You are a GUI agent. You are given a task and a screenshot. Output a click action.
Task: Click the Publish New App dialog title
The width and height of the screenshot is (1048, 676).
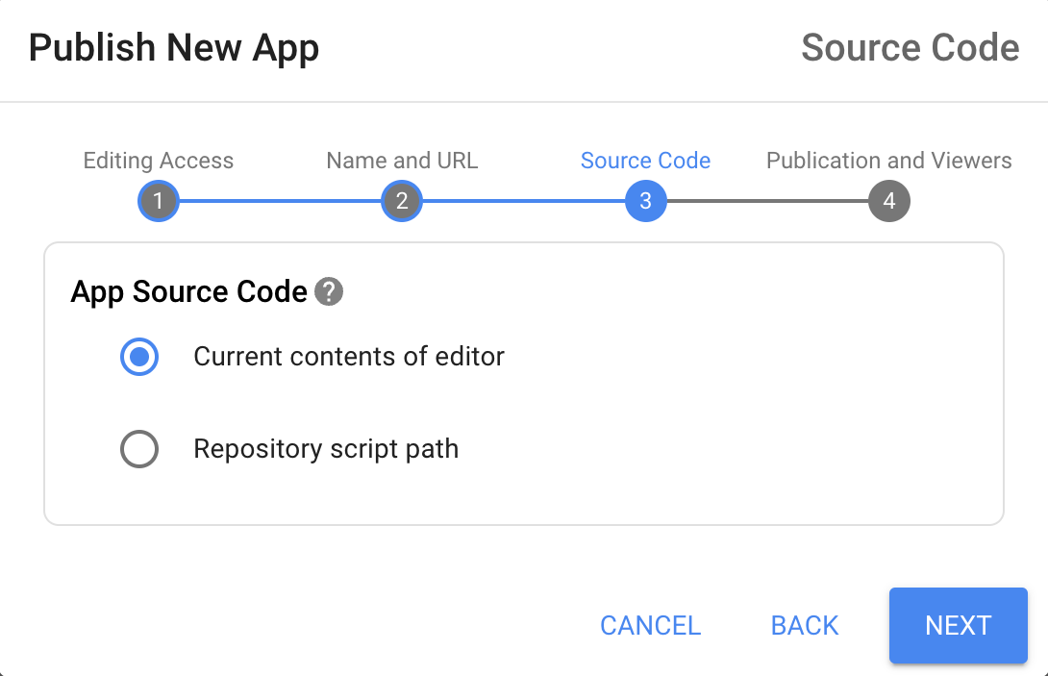click(x=174, y=47)
